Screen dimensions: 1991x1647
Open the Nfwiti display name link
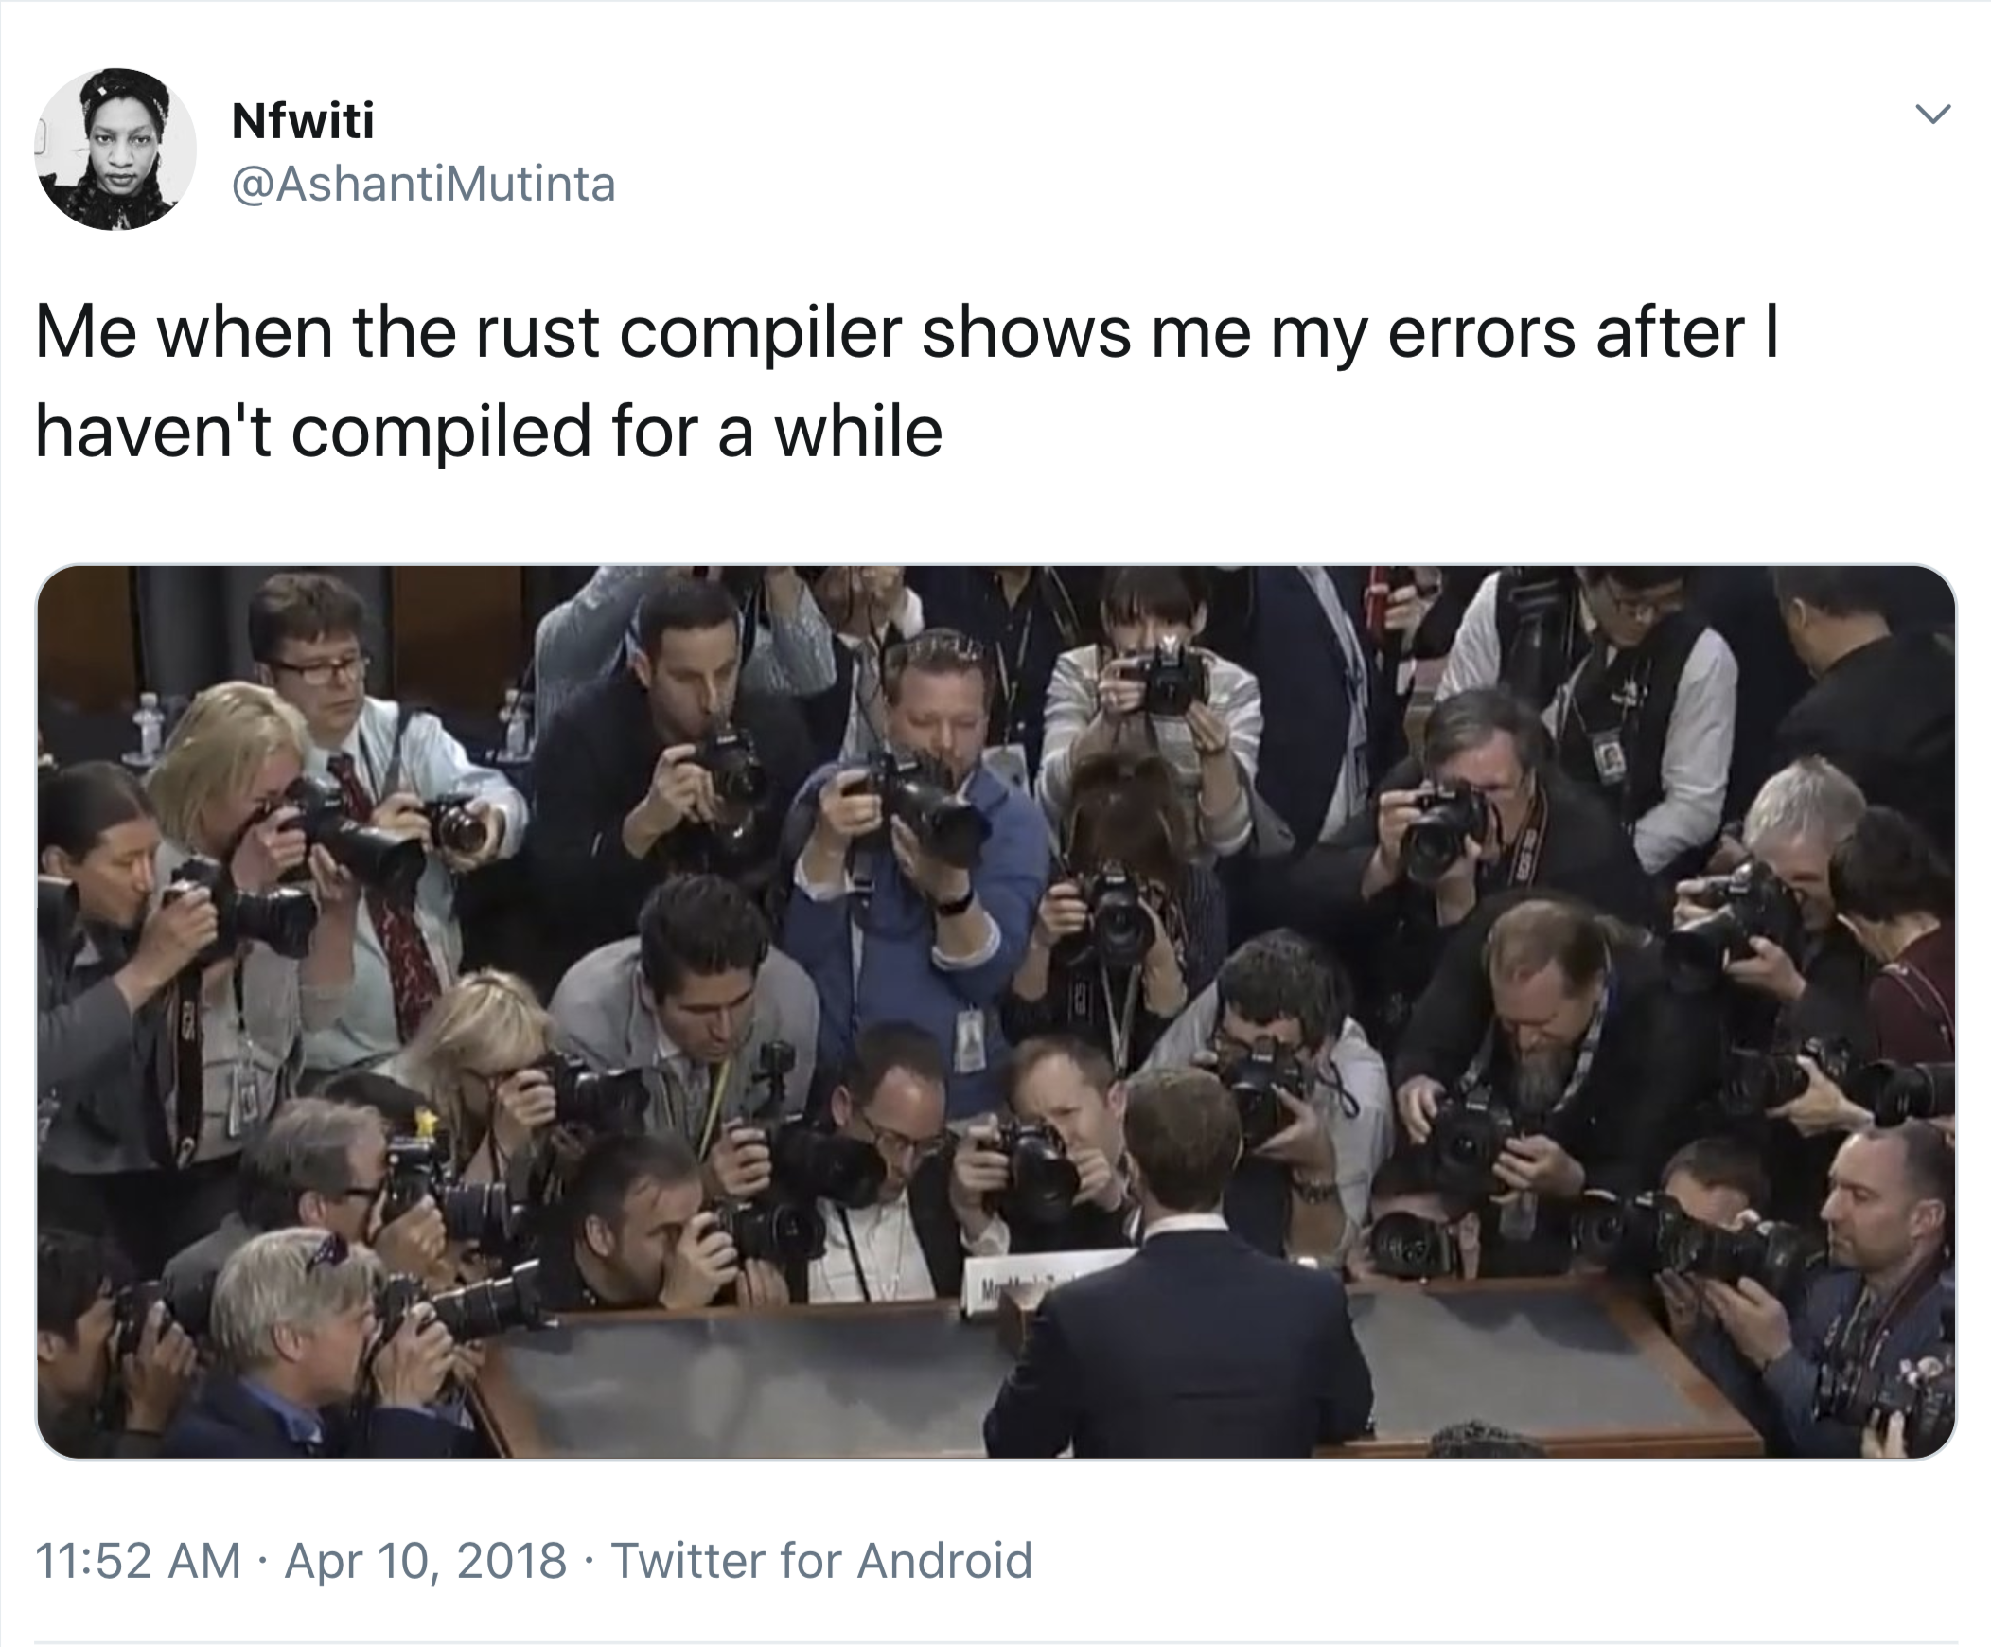click(x=303, y=120)
